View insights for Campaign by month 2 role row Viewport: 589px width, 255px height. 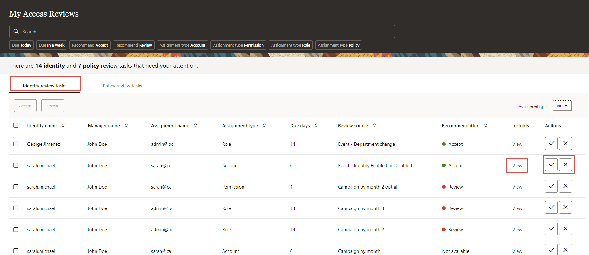click(x=517, y=229)
